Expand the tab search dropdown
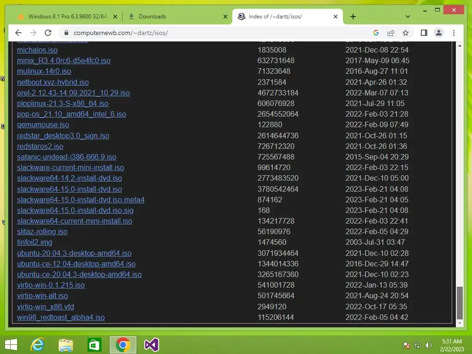The height and width of the screenshot is (354, 472). 408,17
